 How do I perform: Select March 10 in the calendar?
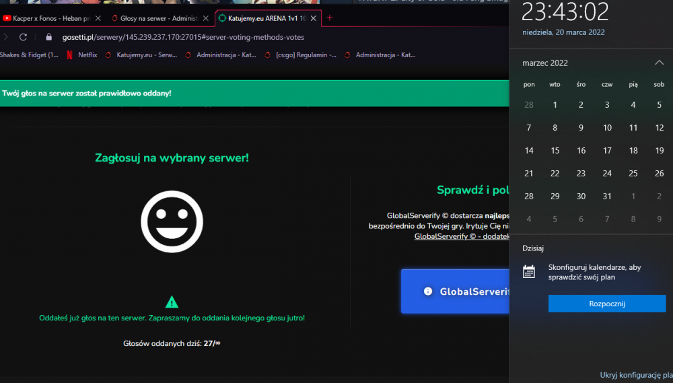tap(607, 127)
